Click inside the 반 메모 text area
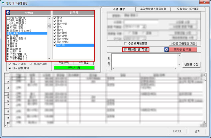 145,60
